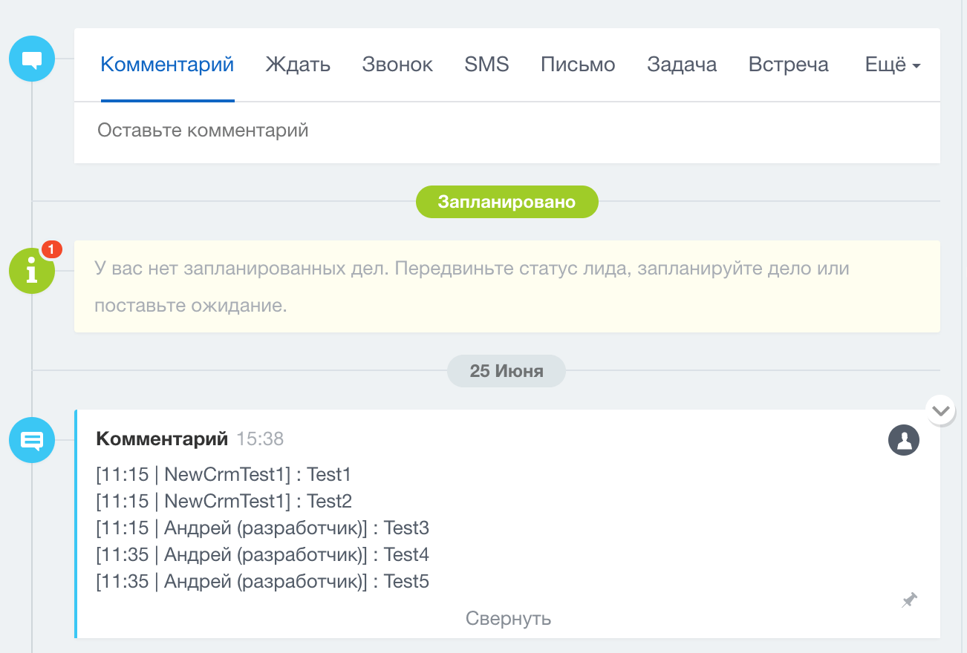Click the Комментарий entry title
Screen dimensions: 967x653
pyautogui.click(x=162, y=439)
